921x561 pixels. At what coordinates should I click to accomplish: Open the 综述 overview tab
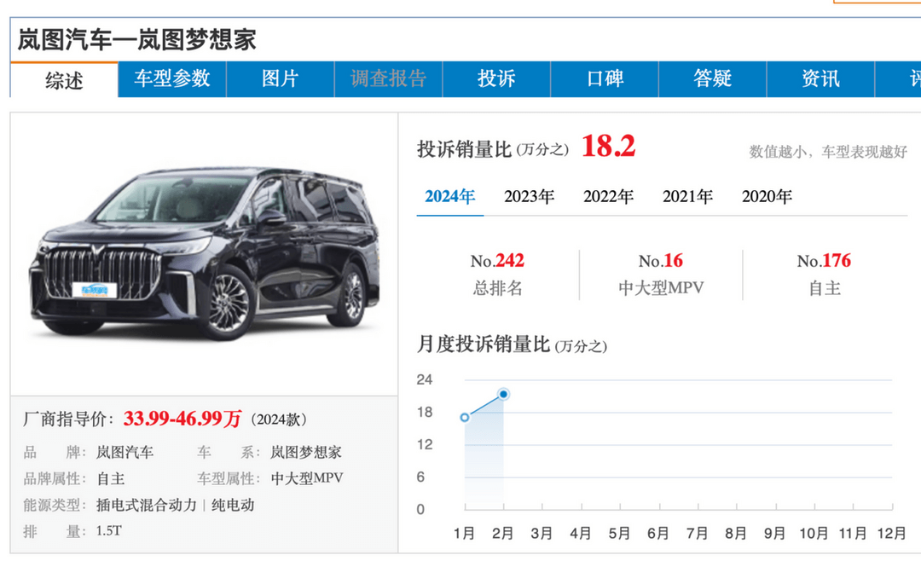[64, 80]
